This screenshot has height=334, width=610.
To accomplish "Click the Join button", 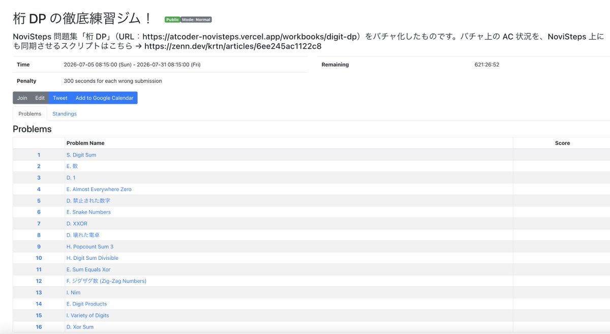I will [22, 98].
